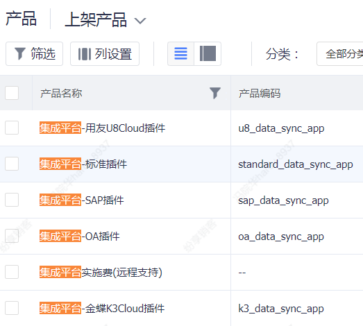Click the funnel icon on 筛选 button
363x326 pixels.
(20, 53)
